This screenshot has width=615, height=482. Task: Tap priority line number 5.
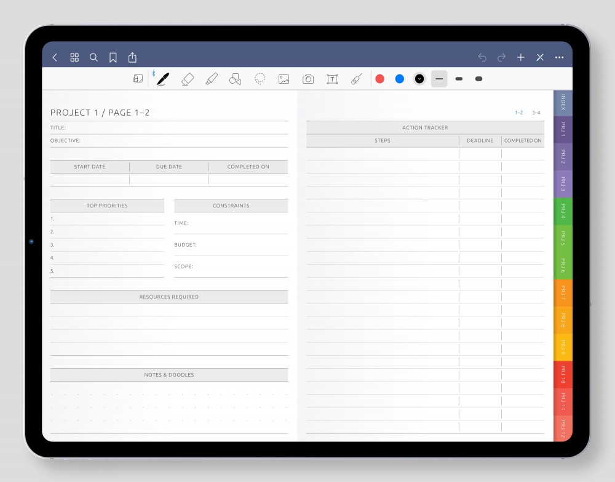tap(107, 271)
